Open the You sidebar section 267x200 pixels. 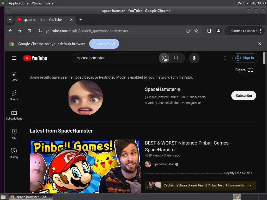click(14, 134)
